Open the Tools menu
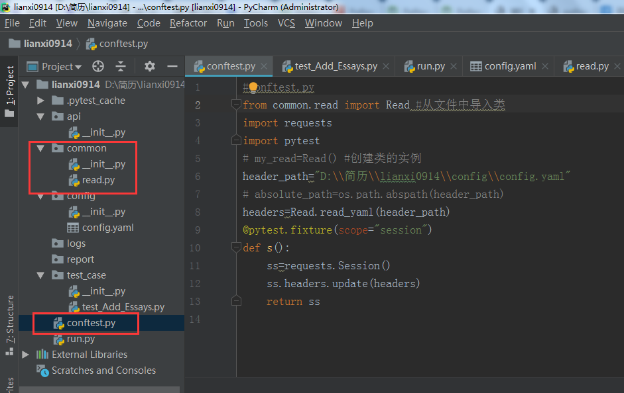Image resolution: width=624 pixels, height=393 pixels. click(x=256, y=23)
